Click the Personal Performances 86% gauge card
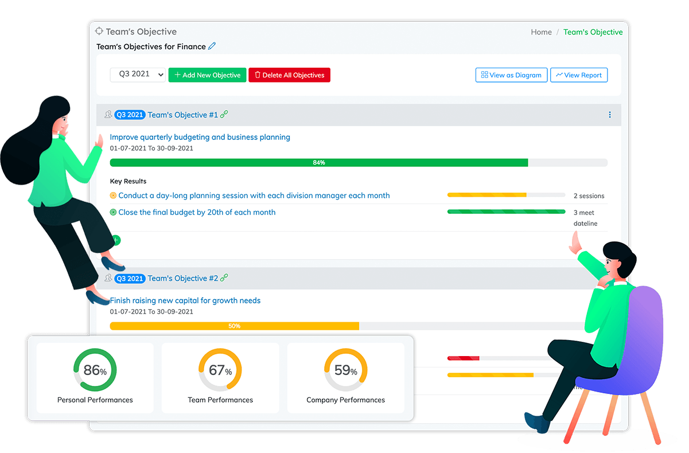 tap(95, 378)
